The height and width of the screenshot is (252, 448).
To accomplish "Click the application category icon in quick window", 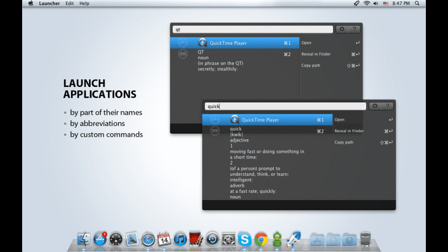I will tap(215, 119).
